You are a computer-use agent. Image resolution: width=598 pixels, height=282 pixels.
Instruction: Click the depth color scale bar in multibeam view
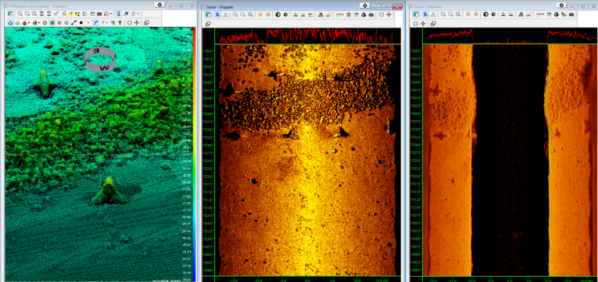194,154
